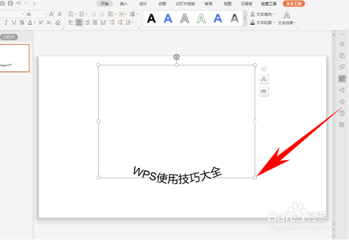This screenshot has width=349, height=240.
Task: Open the orange 文本工具 tab
Action: pos(294,4)
